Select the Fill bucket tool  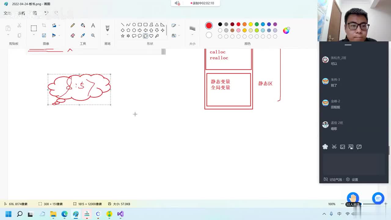tap(83, 25)
